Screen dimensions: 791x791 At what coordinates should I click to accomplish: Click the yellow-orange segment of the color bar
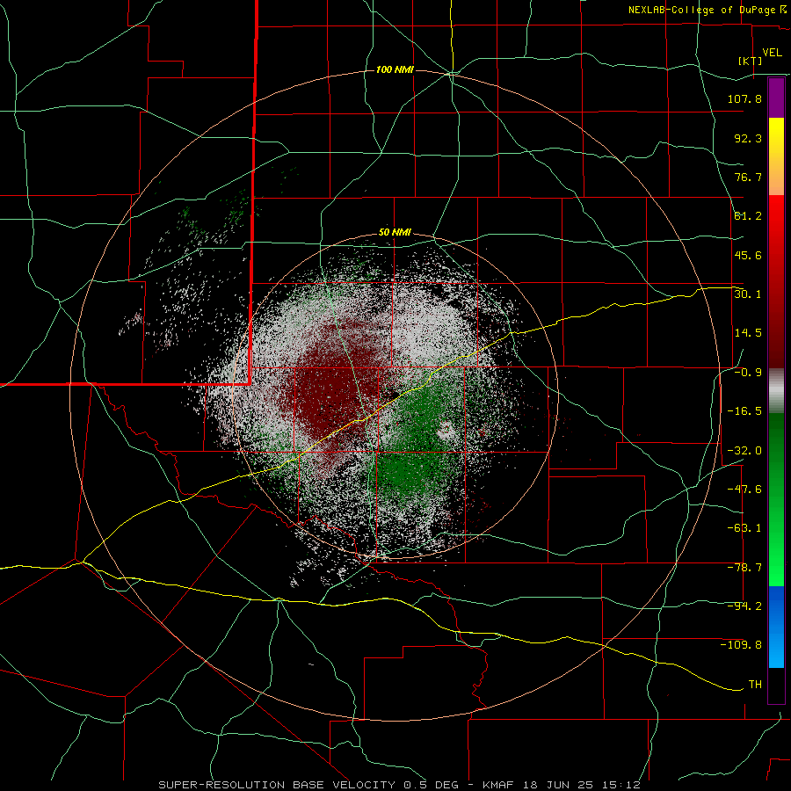tap(776, 156)
